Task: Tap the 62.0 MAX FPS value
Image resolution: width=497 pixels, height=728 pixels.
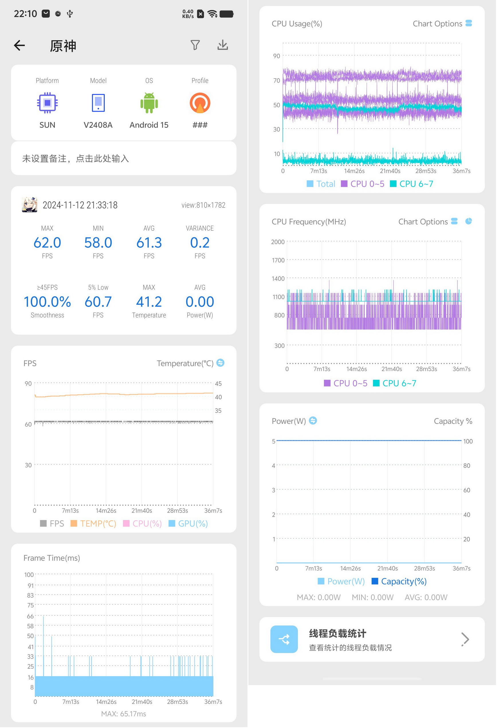Action: [47, 243]
